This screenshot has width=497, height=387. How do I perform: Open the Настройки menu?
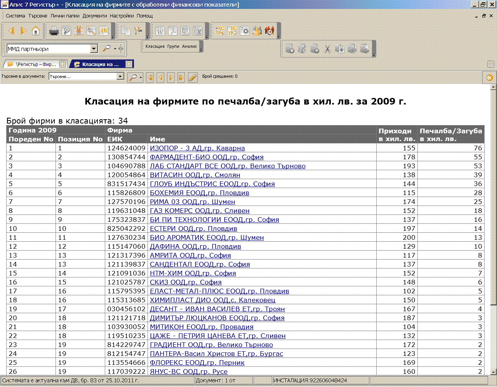(122, 16)
